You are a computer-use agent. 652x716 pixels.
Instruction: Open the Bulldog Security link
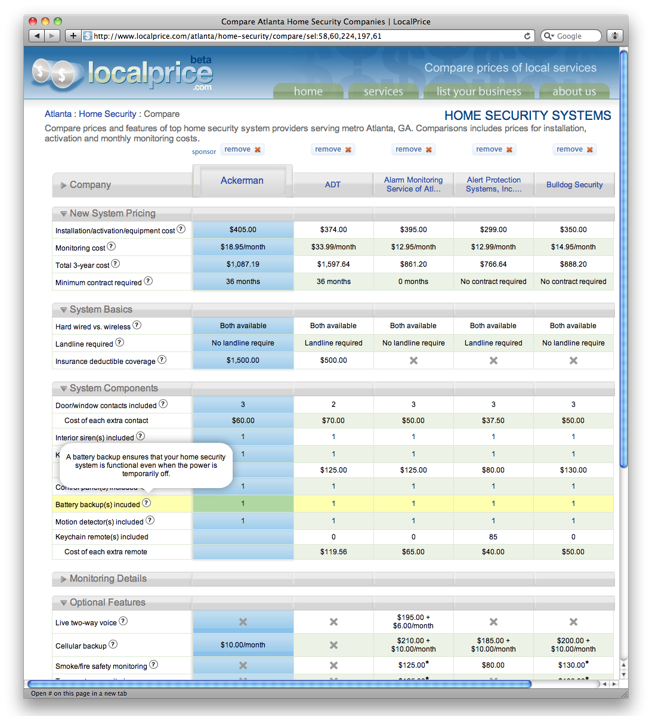tap(574, 184)
